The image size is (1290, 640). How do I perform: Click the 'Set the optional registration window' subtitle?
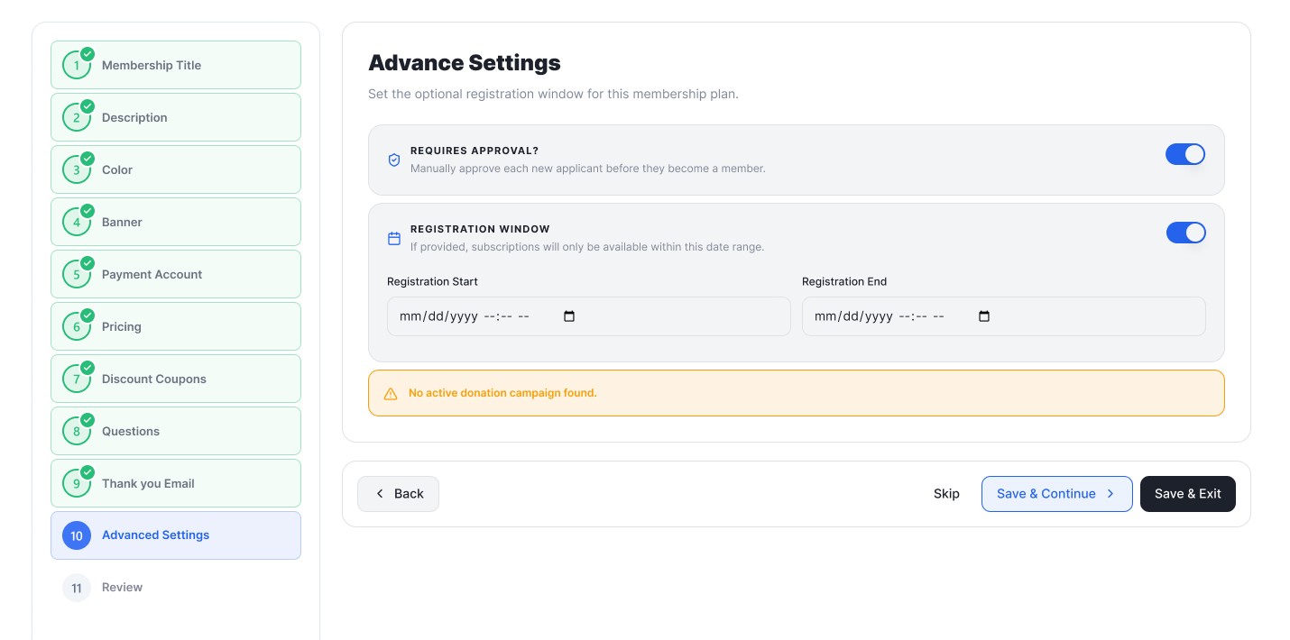click(x=553, y=94)
